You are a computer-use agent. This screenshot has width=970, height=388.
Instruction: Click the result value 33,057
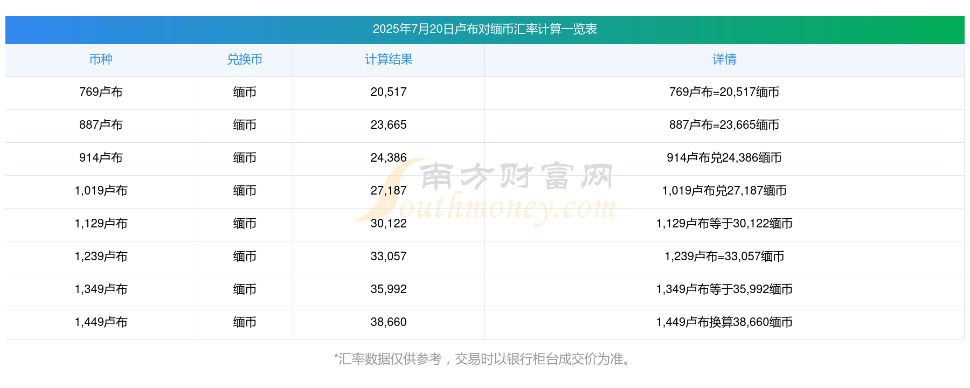(x=389, y=257)
